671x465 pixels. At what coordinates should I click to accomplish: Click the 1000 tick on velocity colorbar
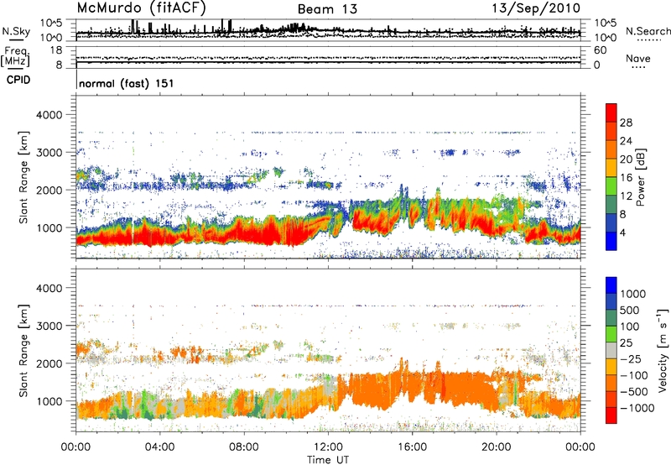click(x=633, y=294)
